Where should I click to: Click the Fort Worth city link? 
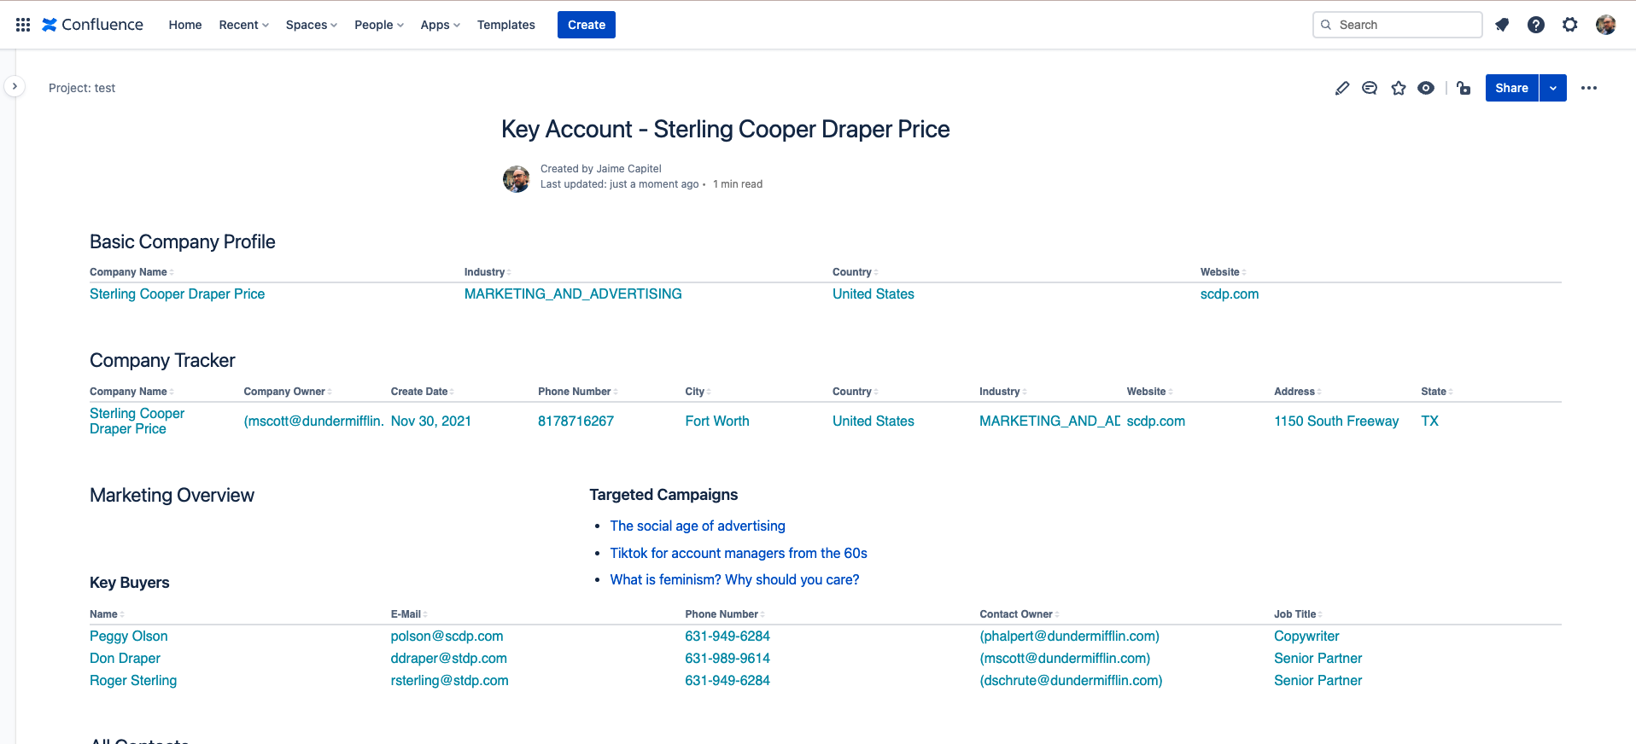tap(717, 421)
